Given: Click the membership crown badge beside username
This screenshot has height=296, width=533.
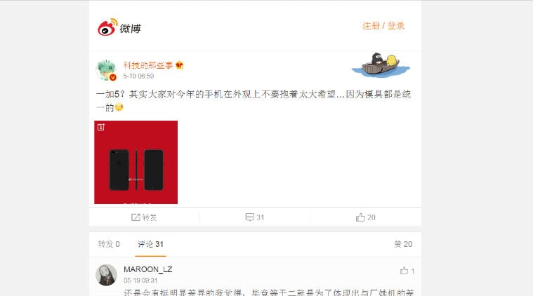Looking at the screenshot, I should tap(180, 65).
